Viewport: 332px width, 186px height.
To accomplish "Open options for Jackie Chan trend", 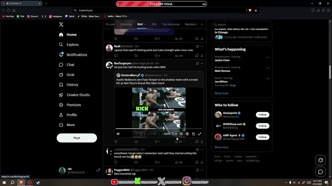I will [268, 57].
